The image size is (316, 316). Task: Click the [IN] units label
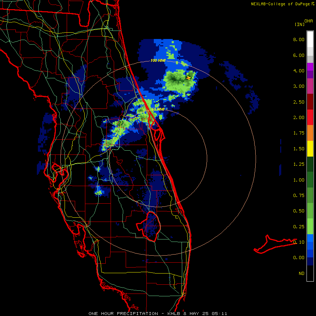pyautogui.click(x=299, y=24)
